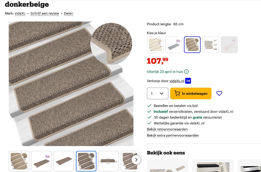261x172 pixels.
Task: Select the grey X15 color variant
Action: (174, 45)
